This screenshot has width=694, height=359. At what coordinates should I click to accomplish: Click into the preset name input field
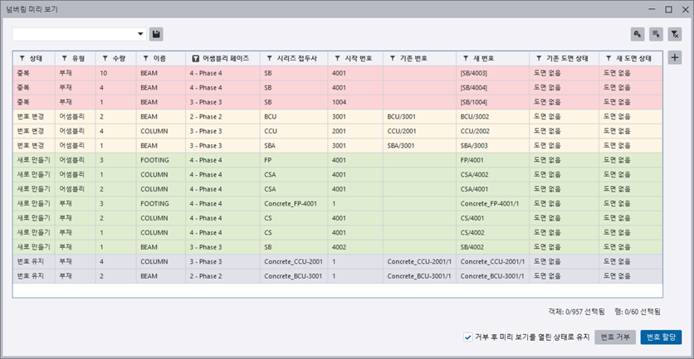pos(73,34)
